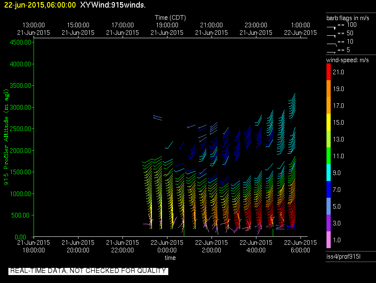The height and width of the screenshot is (283, 376).
Task: Click the wind-speed: m/s legend heading
Action: (347, 60)
